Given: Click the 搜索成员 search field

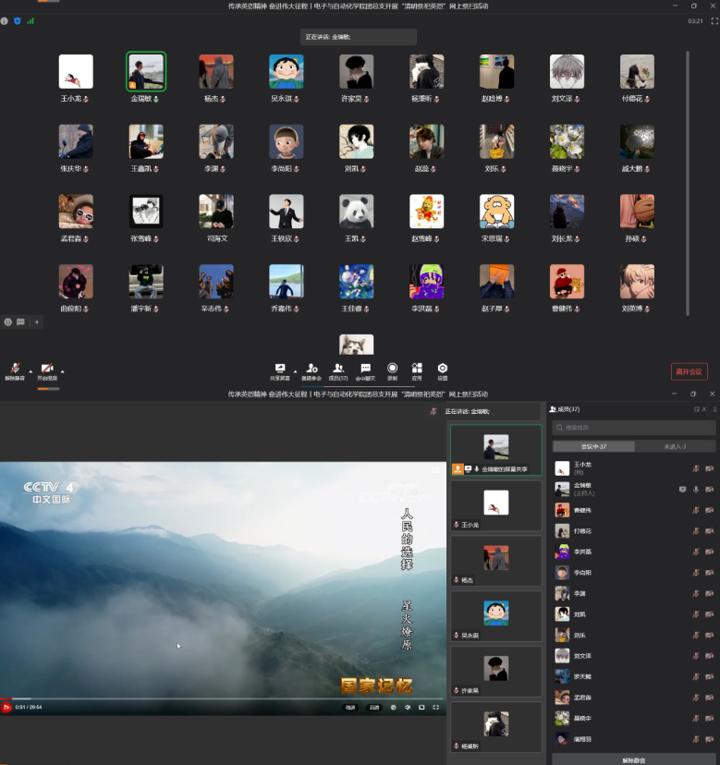Looking at the screenshot, I should point(634,428).
